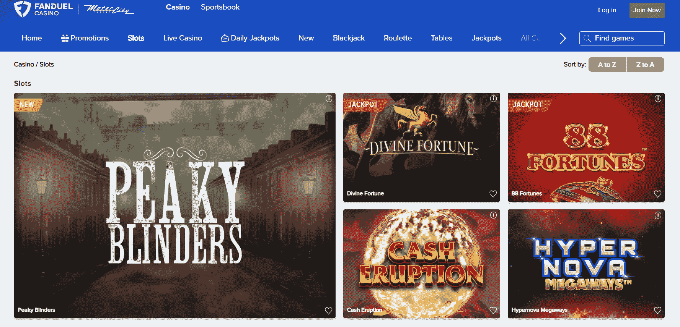The width and height of the screenshot is (680, 327).
Task: Click the Daily Jackpots icon
Action: point(225,38)
